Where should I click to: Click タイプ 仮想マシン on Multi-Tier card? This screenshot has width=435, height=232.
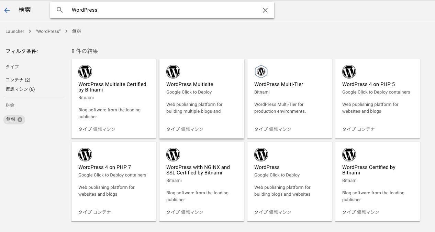point(273,129)
